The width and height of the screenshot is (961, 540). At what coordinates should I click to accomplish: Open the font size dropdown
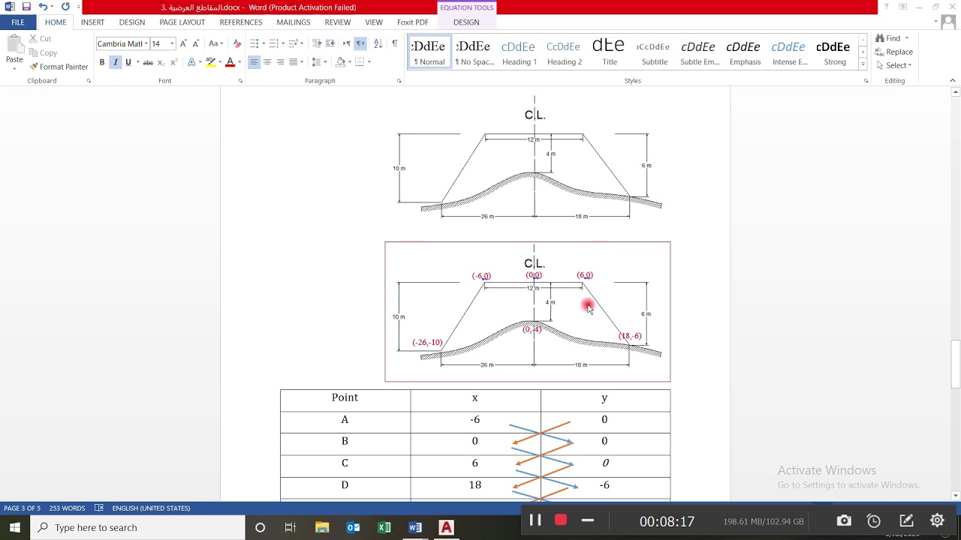click(172, 43)
